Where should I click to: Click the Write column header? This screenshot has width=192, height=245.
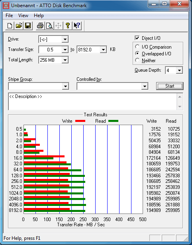pyautogui.click(x=151, y=121)
